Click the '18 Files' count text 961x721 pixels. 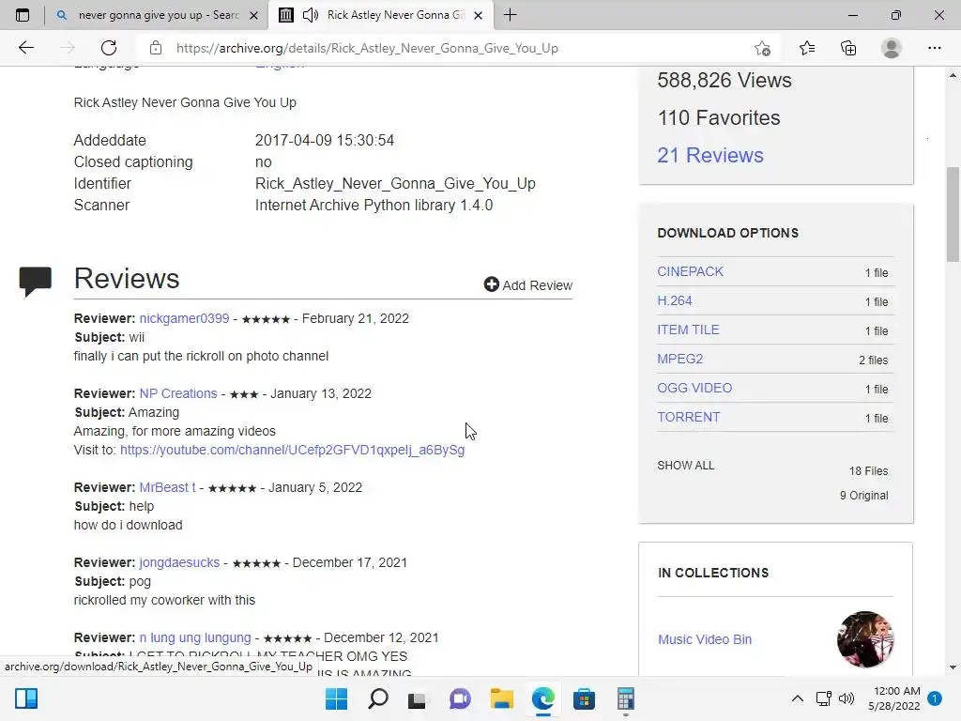coord(868,471)
